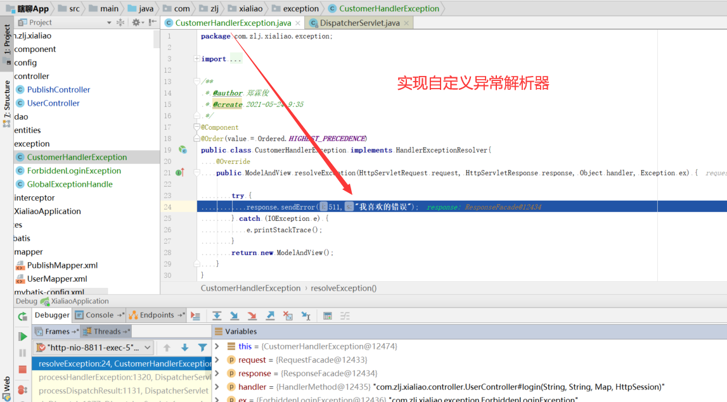The height and width of the screenshot is (402, 727).
Task: Open UserMapper.xml in project tree
Action: [x=56, y=279]
